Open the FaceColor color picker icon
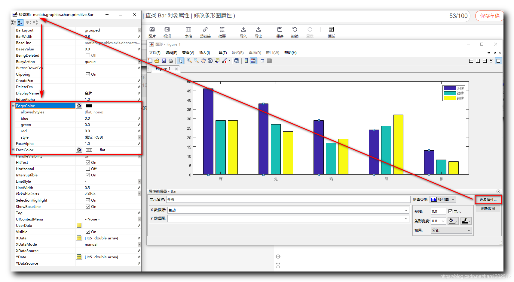Screen dimensions: 514x282 coord(79,150)
